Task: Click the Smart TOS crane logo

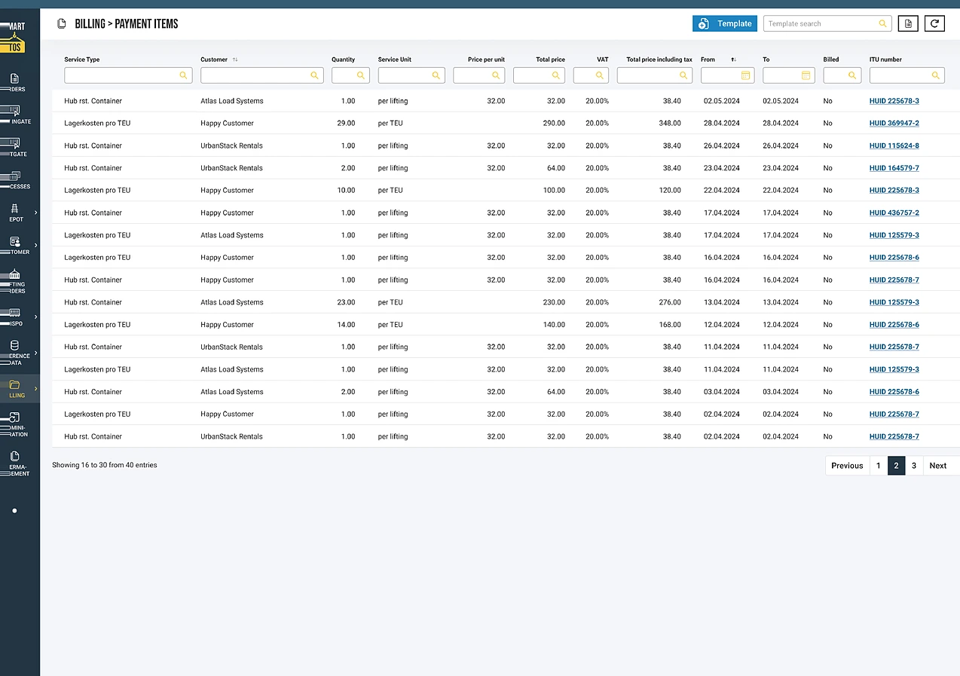Action: [13, 39]
